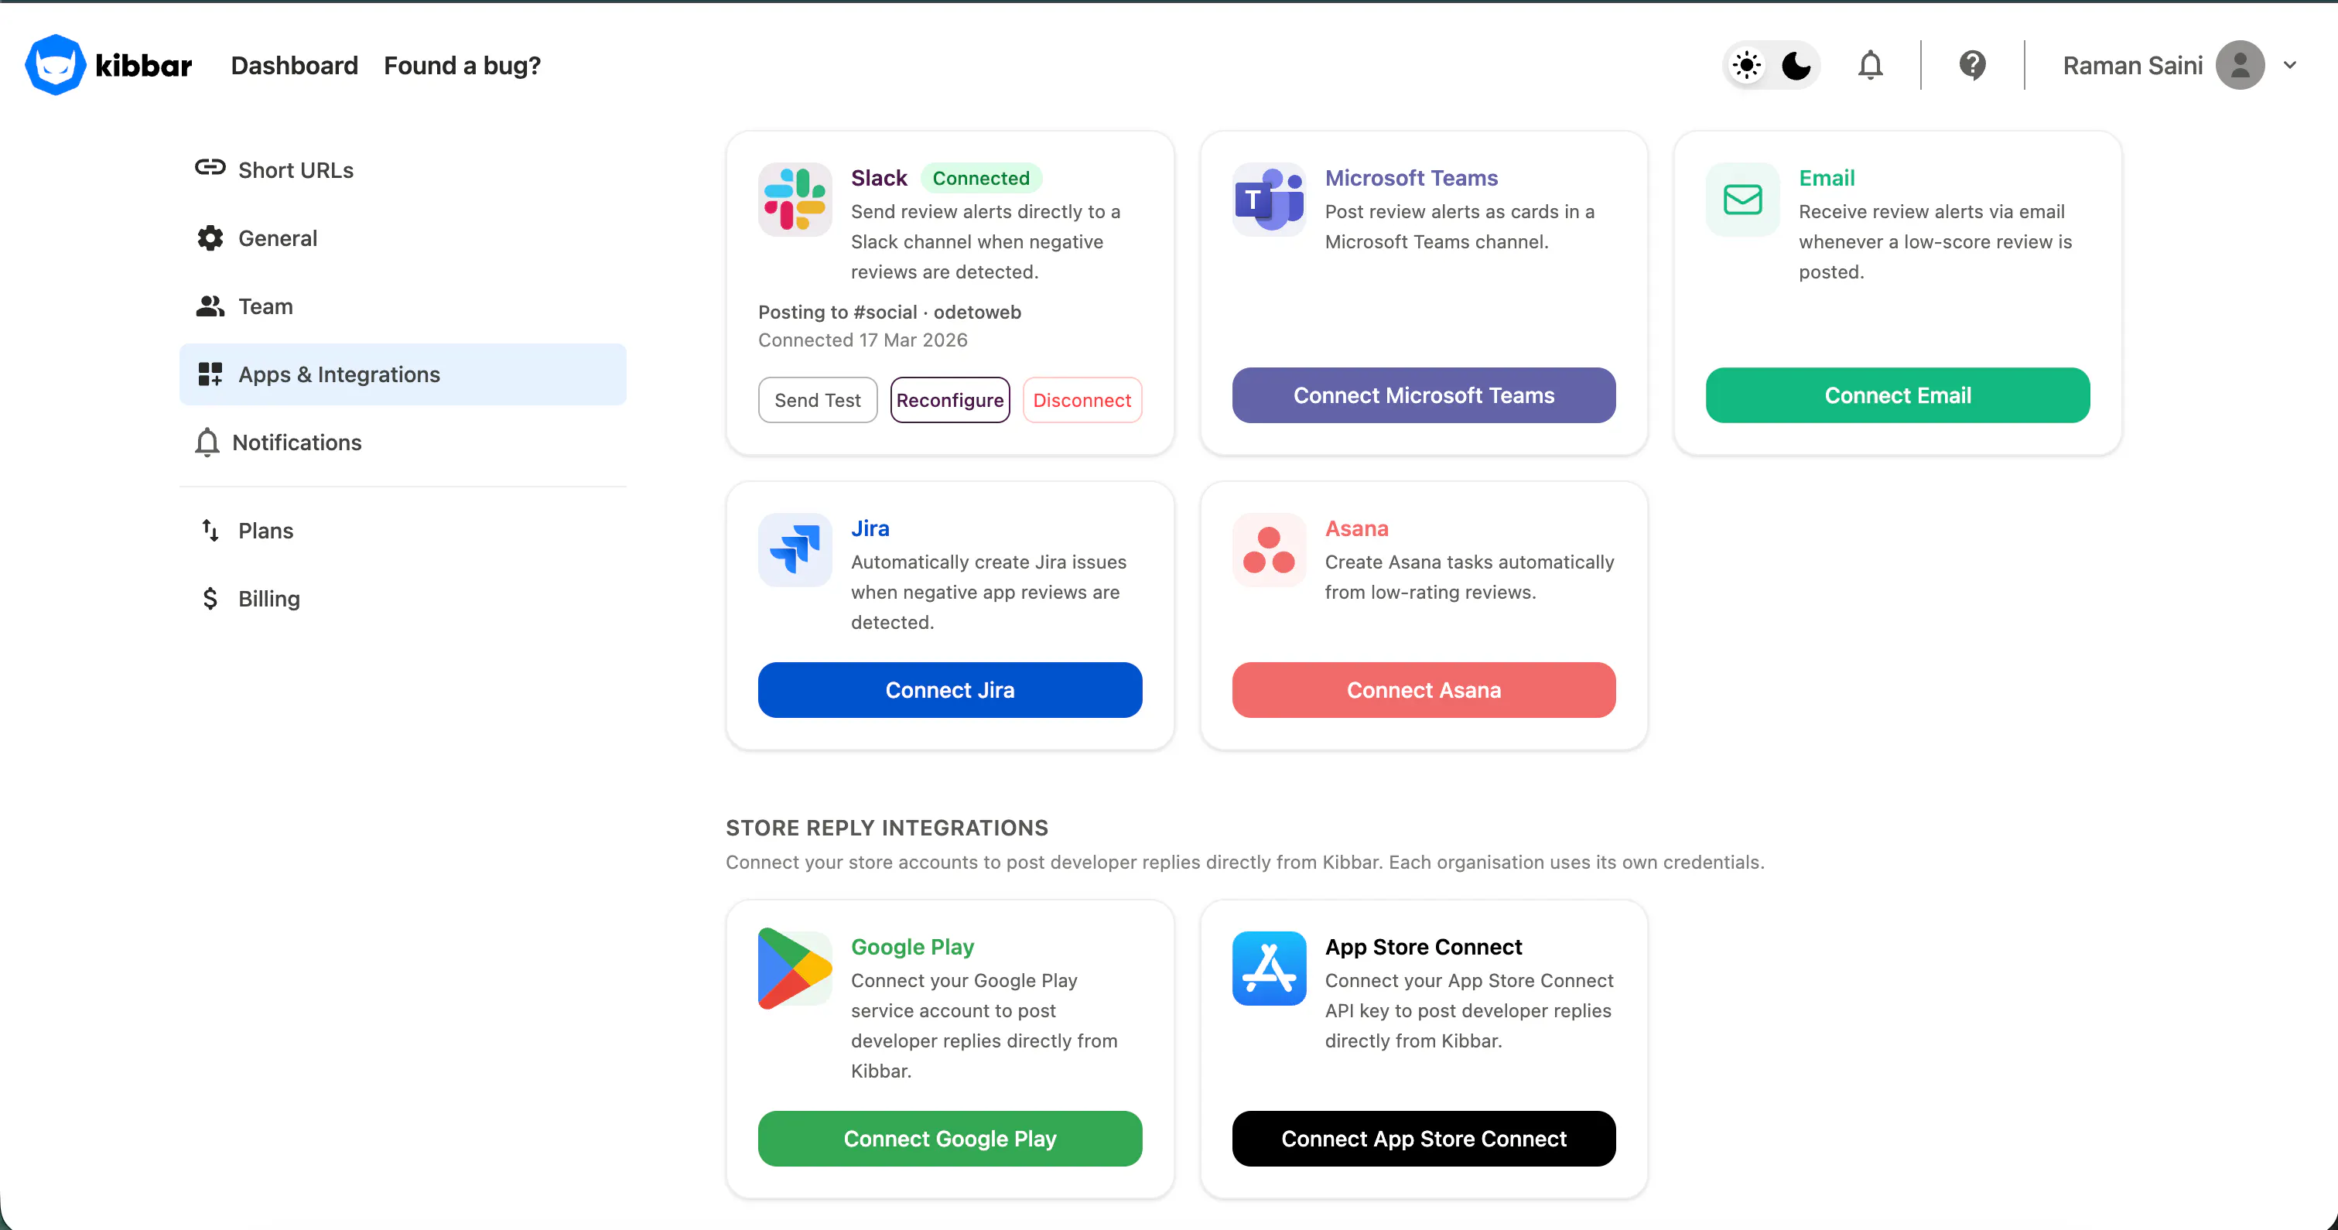Click the Jira logo icon

[795, 550]
